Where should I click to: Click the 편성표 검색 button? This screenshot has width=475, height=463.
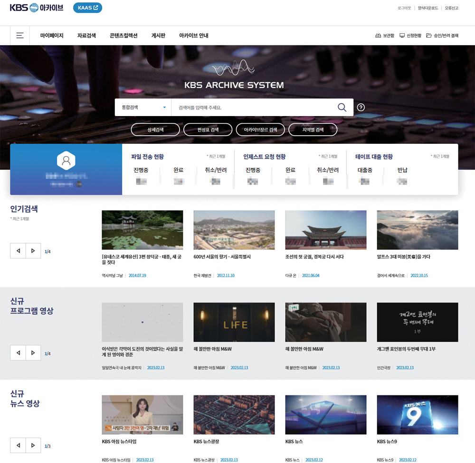(x=208, y=129)
